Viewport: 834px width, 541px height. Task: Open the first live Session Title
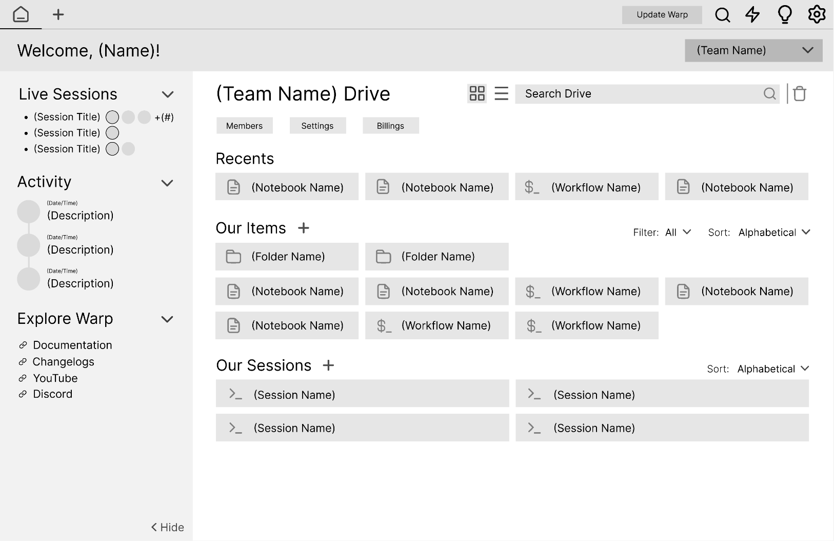67,117
